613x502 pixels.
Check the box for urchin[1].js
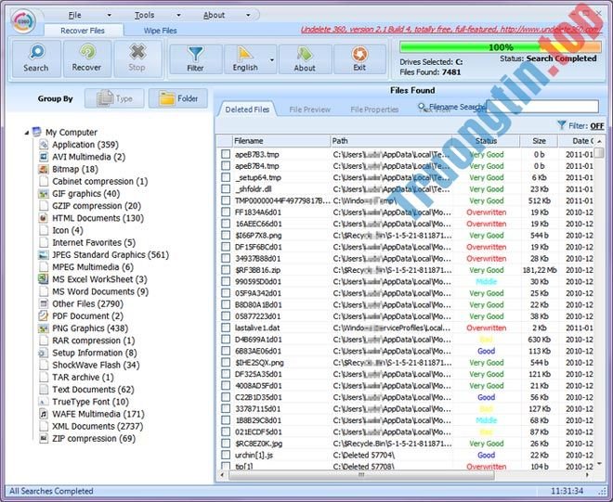(x=226, y=455)
